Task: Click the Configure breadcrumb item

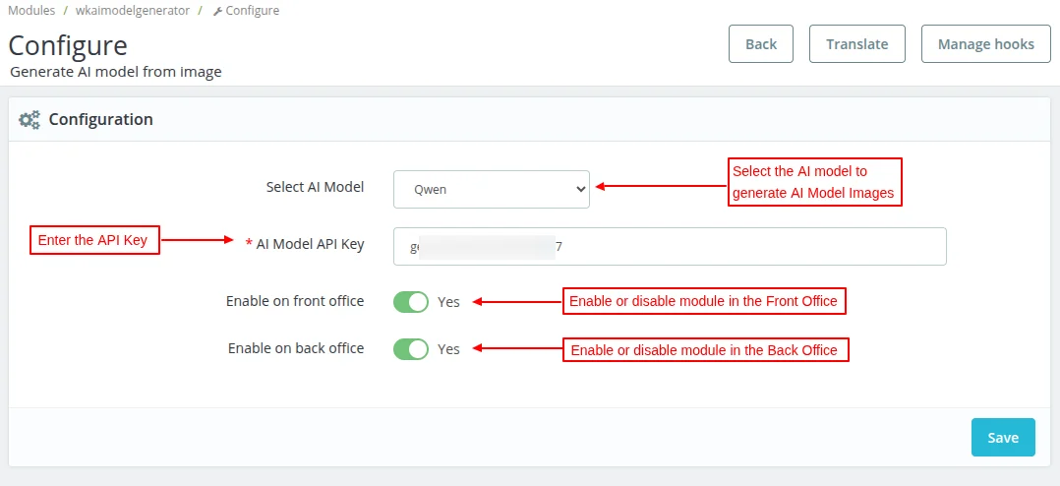Action: 252,11
